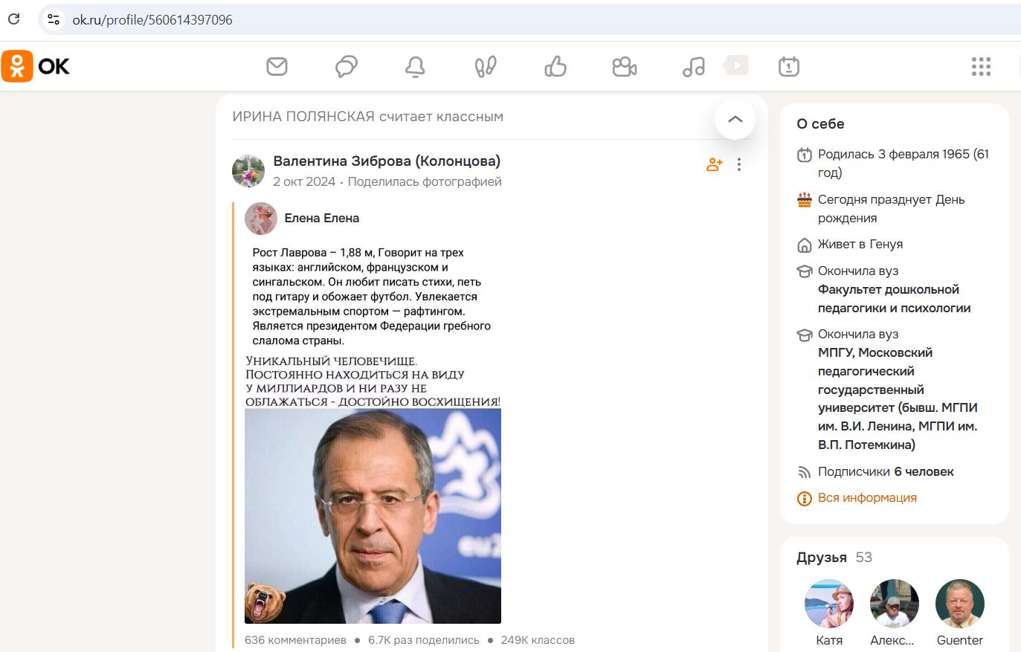Collapse the feed with the circular up-arrow
Image resolution: width=1021 pixels, height=652 pixels.
pyautogui.click(x=735, y=119)
